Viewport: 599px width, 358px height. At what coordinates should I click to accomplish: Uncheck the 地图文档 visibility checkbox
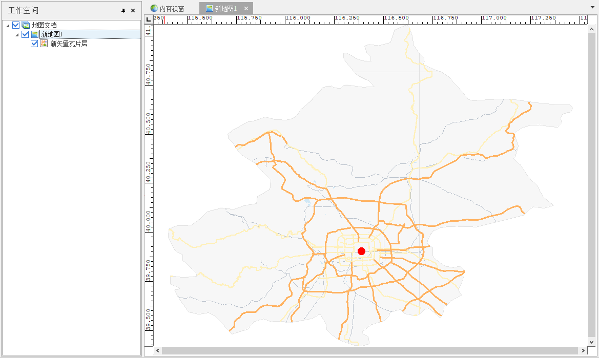16,25
